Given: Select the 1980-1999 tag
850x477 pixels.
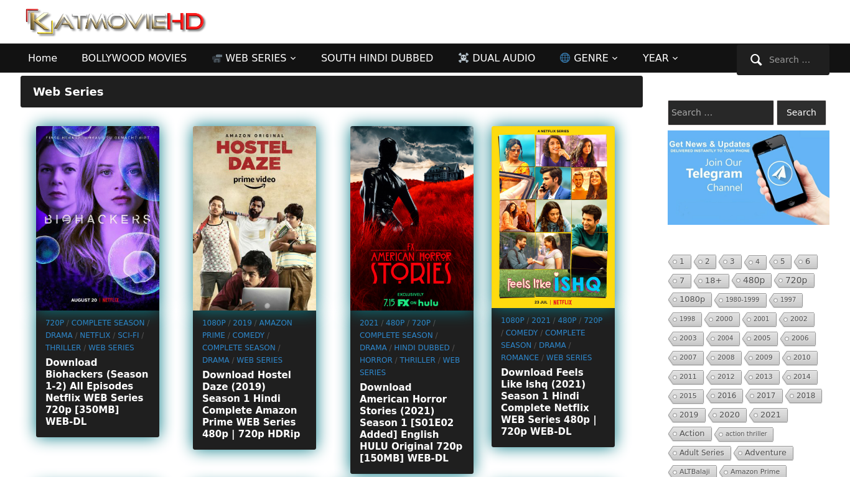Looking at the screenshot, I should coord(740,300).
